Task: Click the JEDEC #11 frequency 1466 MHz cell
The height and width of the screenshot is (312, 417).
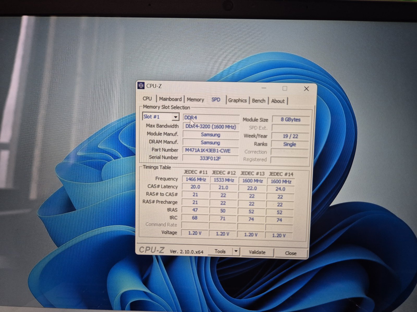Action: coord(196,179)
